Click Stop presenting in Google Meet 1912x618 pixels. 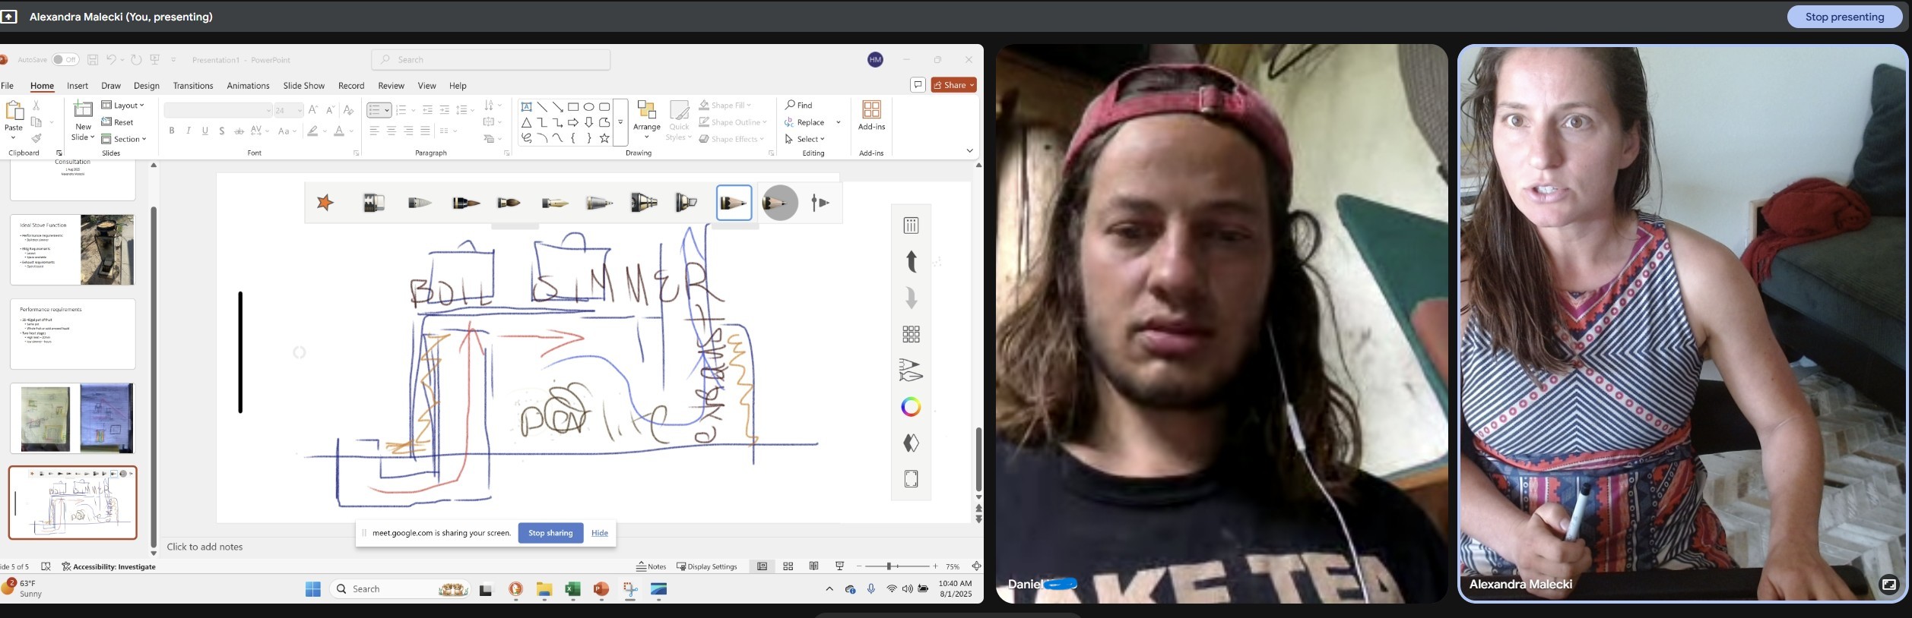[1844, 17]
